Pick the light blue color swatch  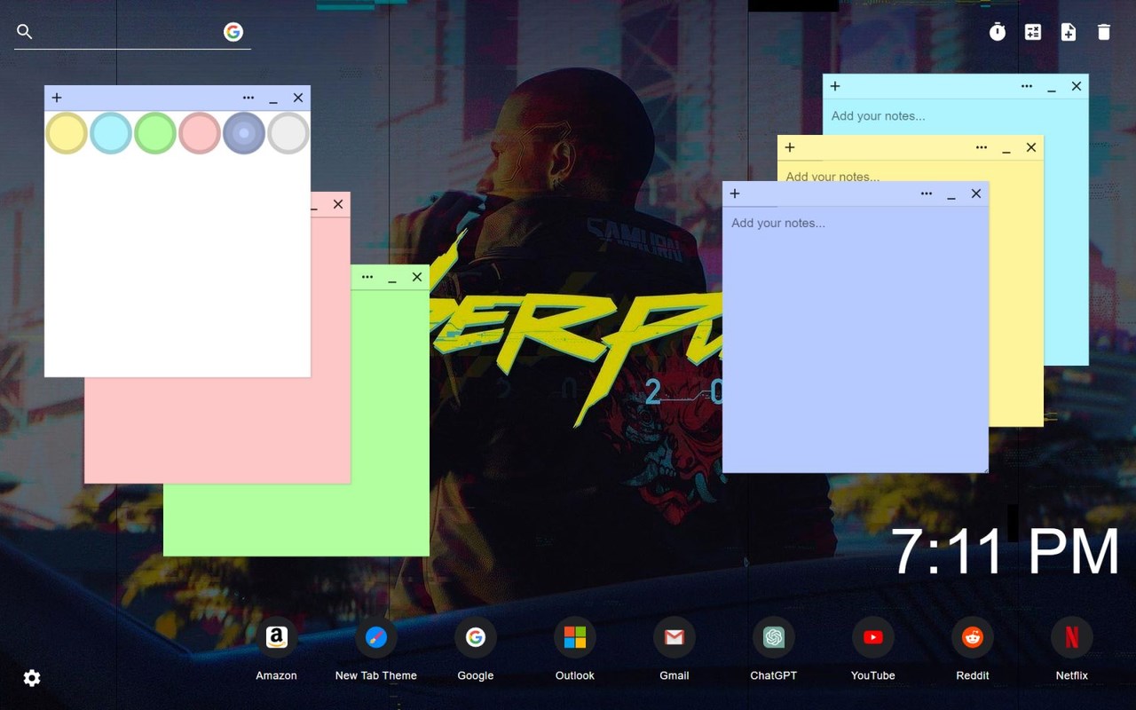point(111,133)
